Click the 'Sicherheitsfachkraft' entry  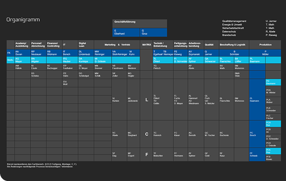[x=233, y=28]
